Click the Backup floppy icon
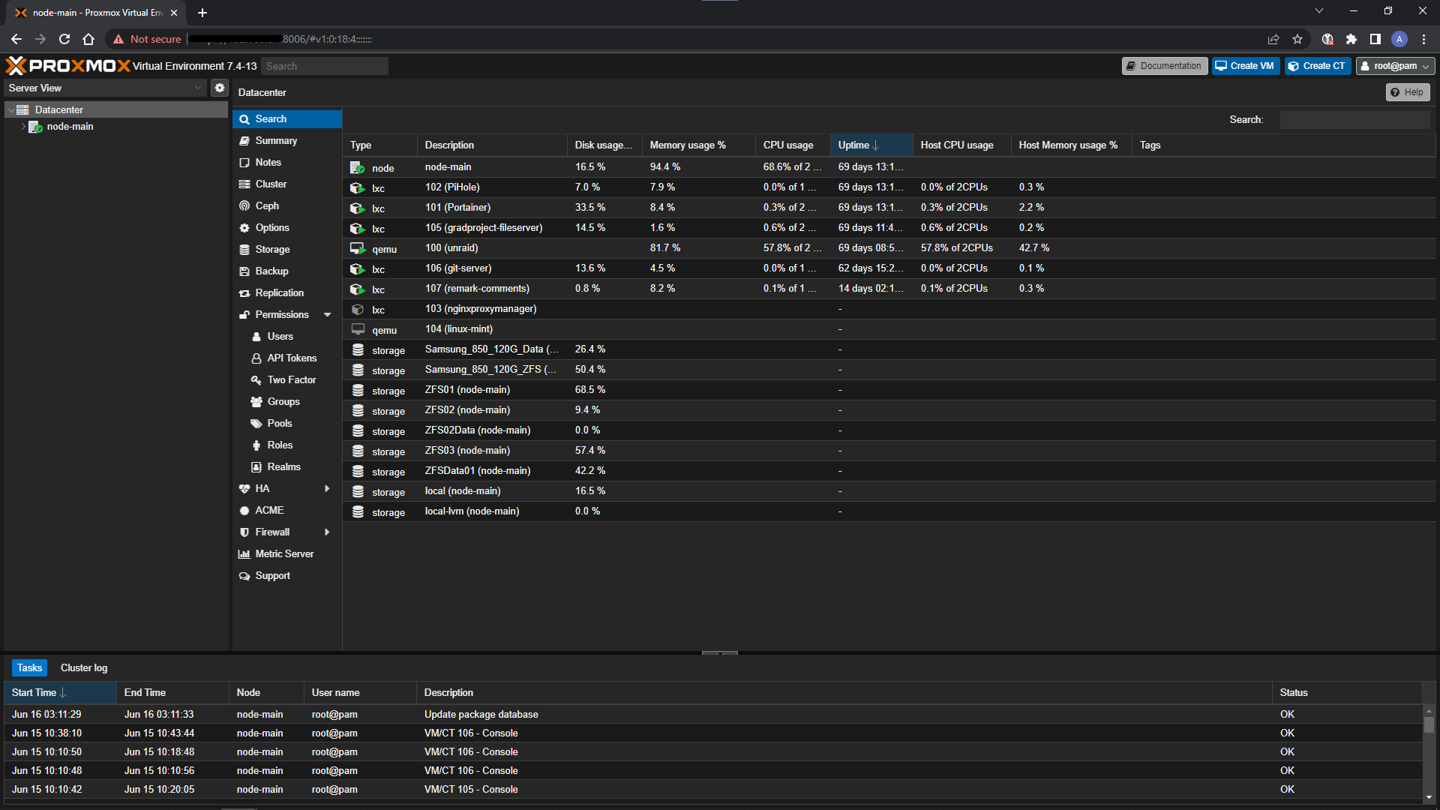 point(244,271)
